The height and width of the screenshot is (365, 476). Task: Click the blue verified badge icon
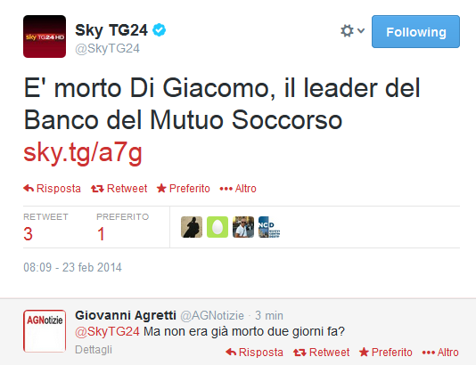click(x=159, y=30)
